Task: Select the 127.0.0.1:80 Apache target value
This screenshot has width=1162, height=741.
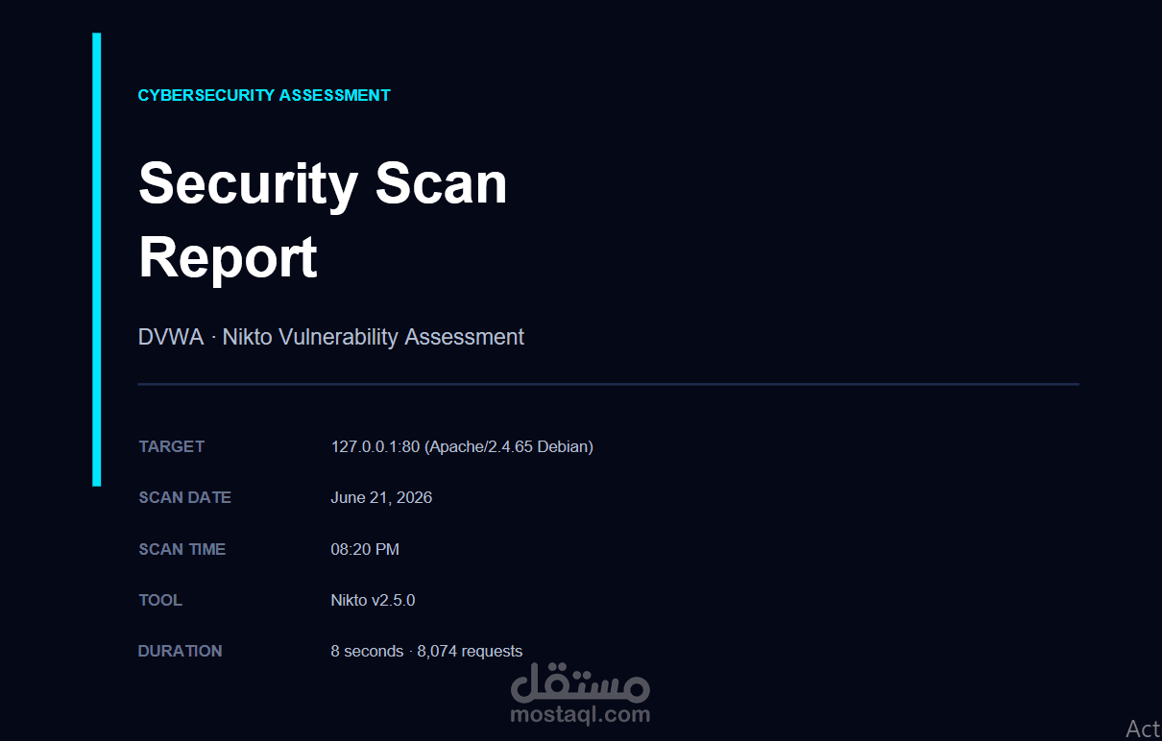Action: pos(462,446)
